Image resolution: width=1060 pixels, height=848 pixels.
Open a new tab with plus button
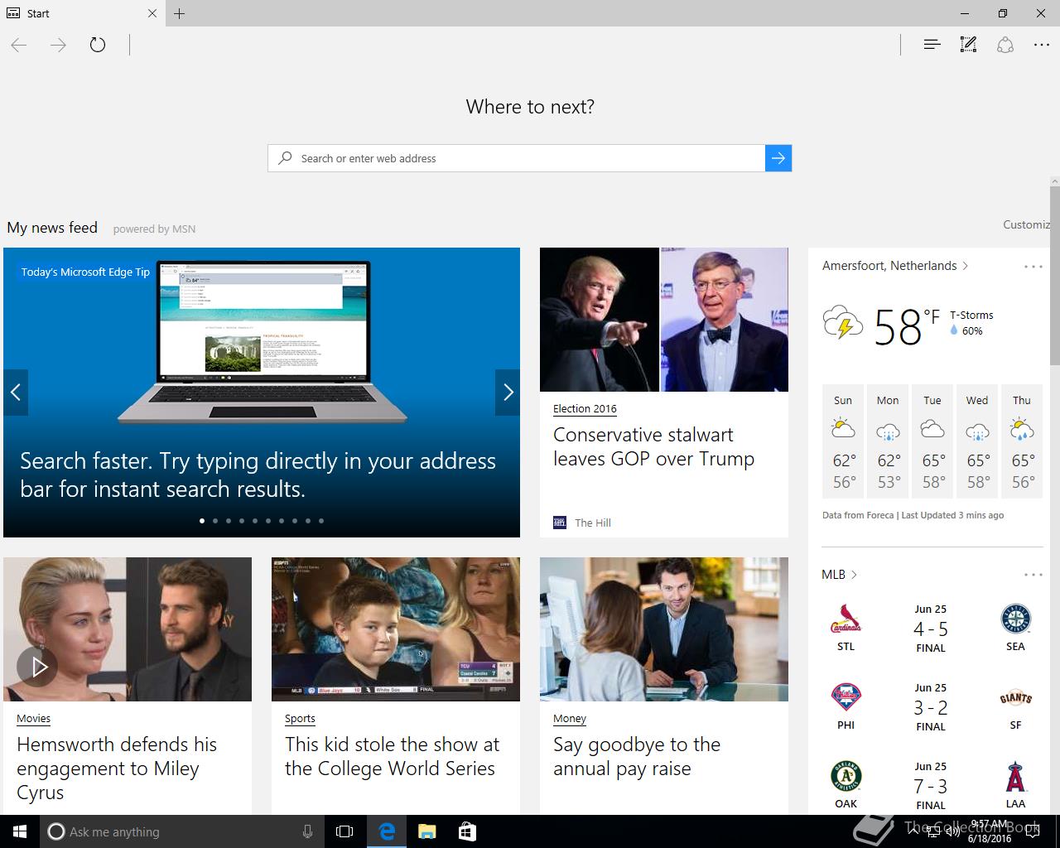coord(180,13)
